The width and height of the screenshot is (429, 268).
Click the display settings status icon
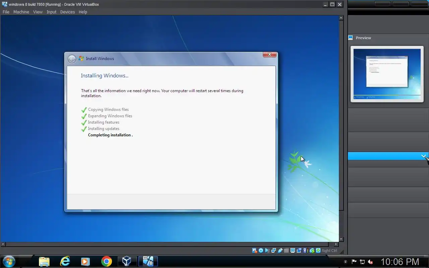(x=293, y=251)
